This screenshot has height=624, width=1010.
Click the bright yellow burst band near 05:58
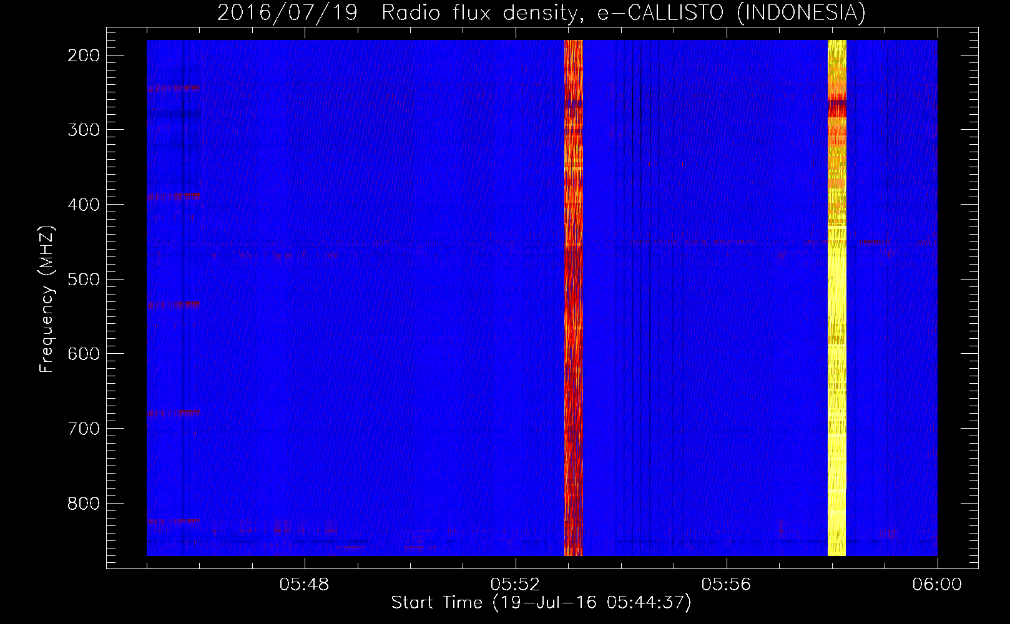[836, 298]
